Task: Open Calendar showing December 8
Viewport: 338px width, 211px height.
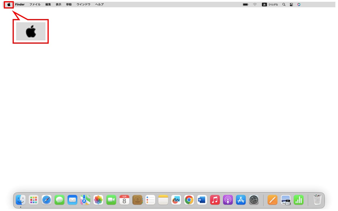Action: 124,200
